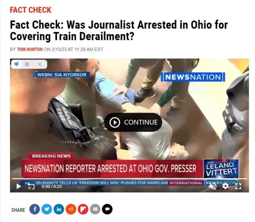Open comments speech bubble icon
Viewport: 255px width, 222px height.
(107, 209)
